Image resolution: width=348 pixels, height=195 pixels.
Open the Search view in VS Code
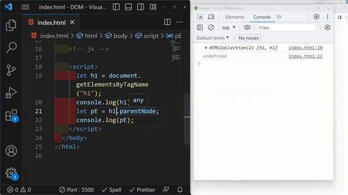(x=11, y=47)
